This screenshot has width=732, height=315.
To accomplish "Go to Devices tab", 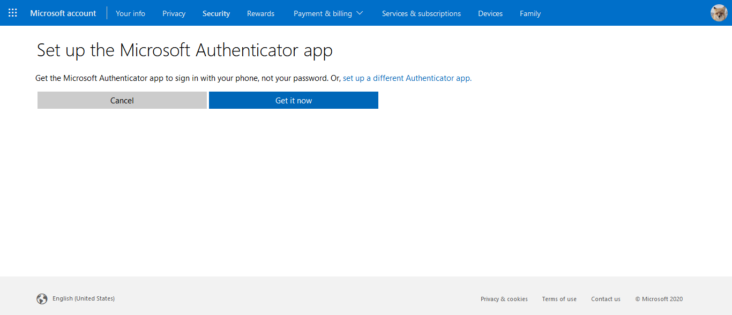I will 490,13.
